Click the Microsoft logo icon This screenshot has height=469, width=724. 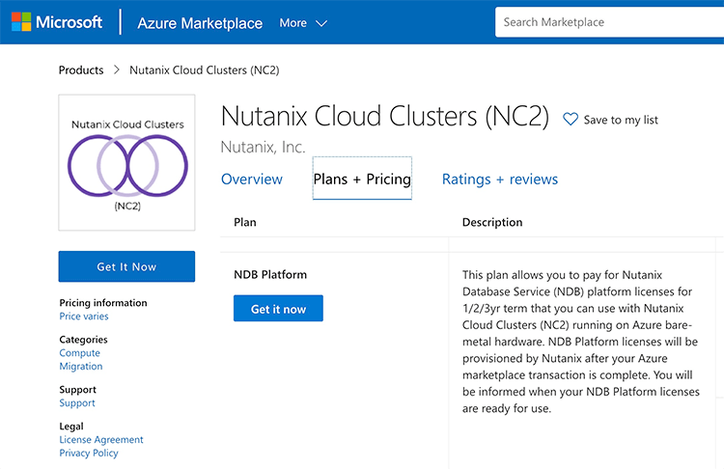pos(21,22)
